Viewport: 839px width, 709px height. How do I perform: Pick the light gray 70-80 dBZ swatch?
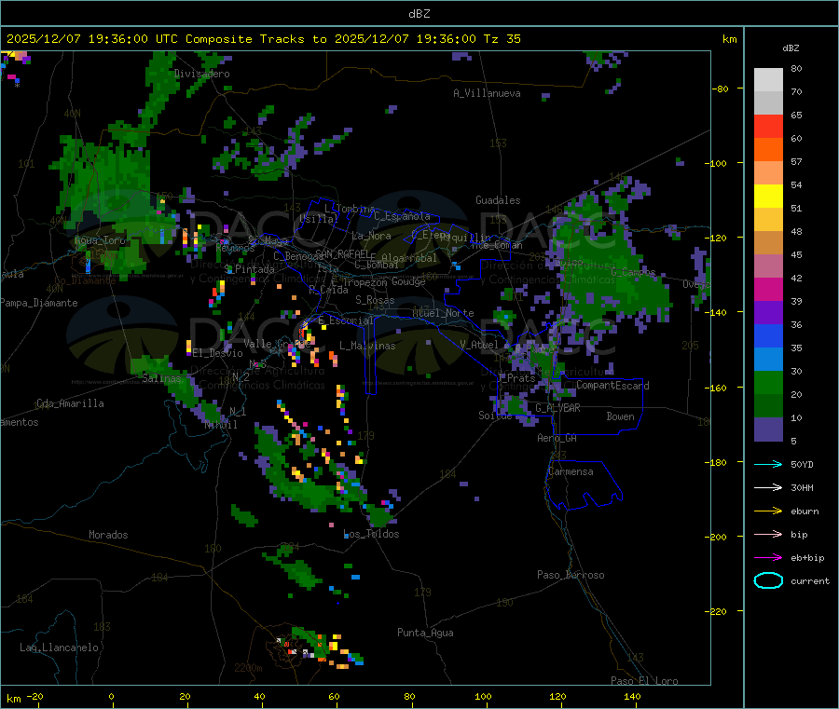(768, 80)
